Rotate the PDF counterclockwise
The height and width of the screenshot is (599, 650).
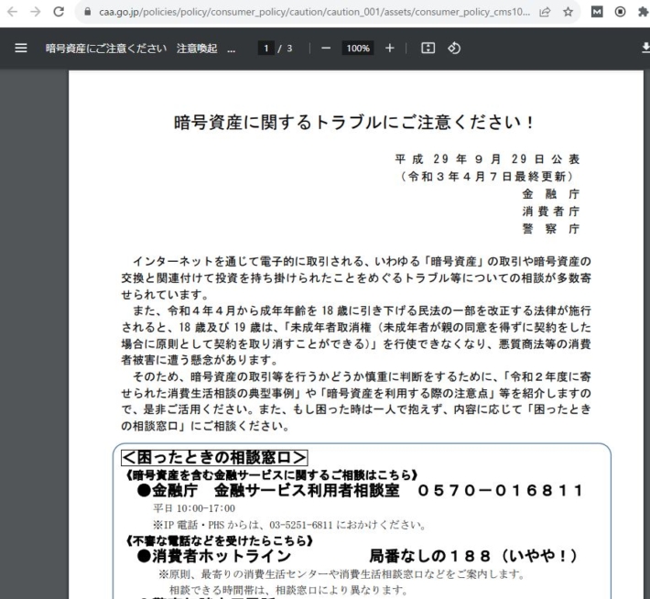(x=454, y=49)
